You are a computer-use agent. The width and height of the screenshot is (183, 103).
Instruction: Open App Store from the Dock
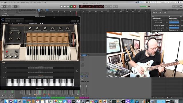[15, 101]
